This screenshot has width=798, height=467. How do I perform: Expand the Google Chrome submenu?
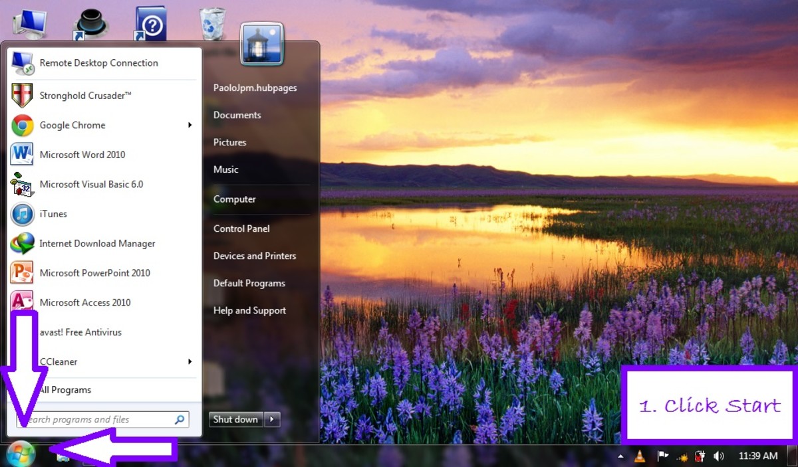190,125
